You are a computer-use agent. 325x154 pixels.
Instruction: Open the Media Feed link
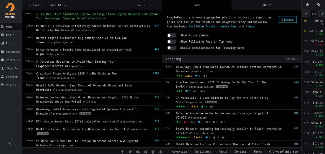click(229, 26)
